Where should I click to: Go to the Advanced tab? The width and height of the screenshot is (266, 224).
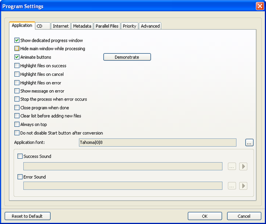click(150, 26)
